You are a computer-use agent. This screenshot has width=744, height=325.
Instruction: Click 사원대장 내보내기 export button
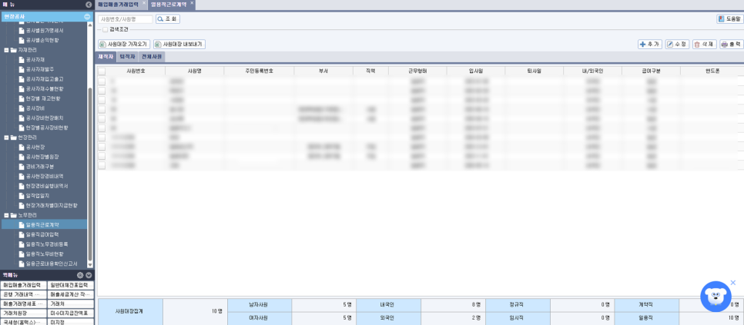[x=179, y=44]
